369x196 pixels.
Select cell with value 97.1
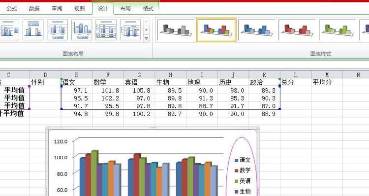[76, 90]
